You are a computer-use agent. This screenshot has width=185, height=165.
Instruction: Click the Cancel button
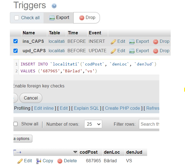(x=31, y=98)
